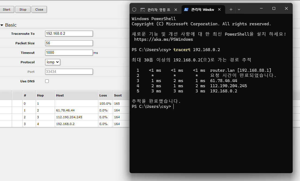Close the terminal window
Image resolution: width=300 pixels, height=181 pixels.
[286, 8]
